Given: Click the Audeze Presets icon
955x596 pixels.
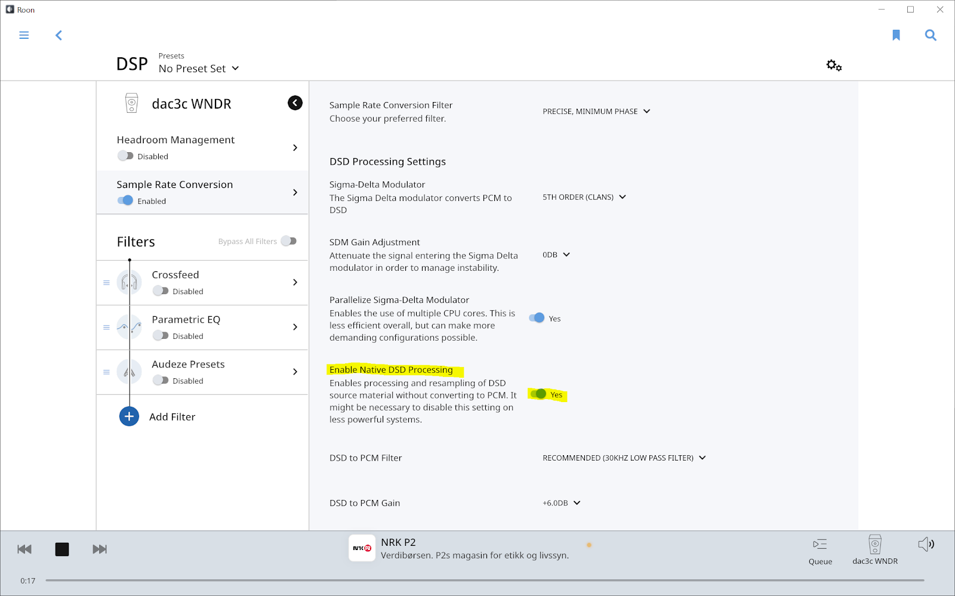Looking at the screenshot, I should tap(129, 372).
